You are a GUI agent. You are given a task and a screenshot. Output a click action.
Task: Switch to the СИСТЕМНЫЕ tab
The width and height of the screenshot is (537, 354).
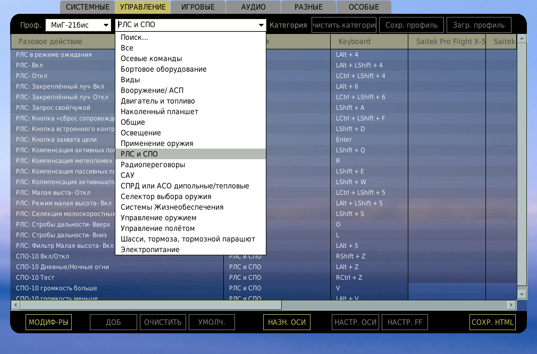click(87, 7)
